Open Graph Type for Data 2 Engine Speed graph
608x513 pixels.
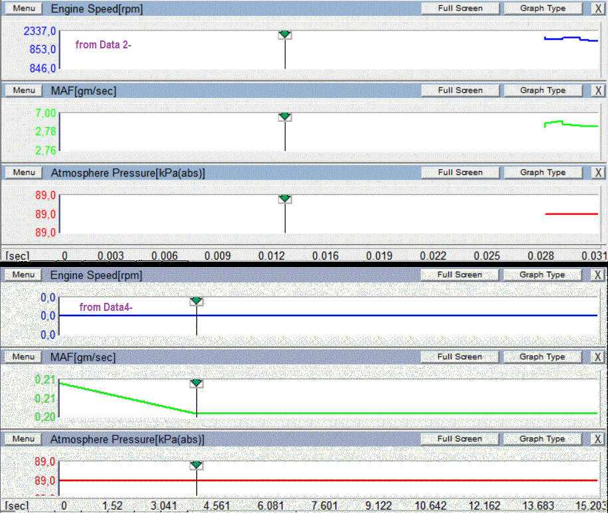pyautogui.click(x=542, y=9)
